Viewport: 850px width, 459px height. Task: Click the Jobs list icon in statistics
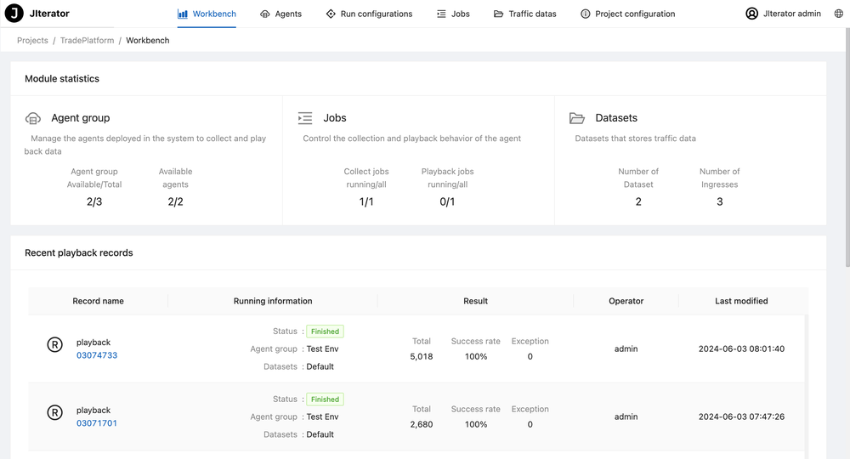[x=305, y=118]
